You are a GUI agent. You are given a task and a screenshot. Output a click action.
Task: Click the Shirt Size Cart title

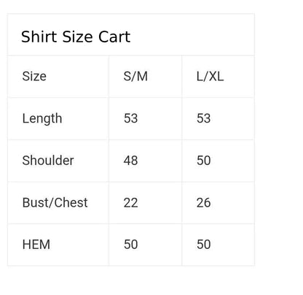click(x=76, y=37)
